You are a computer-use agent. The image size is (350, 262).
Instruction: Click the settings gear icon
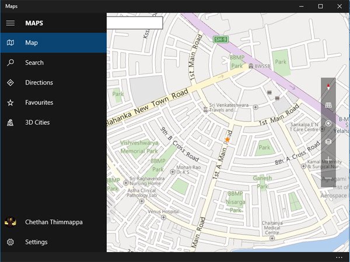pos(10,242)
